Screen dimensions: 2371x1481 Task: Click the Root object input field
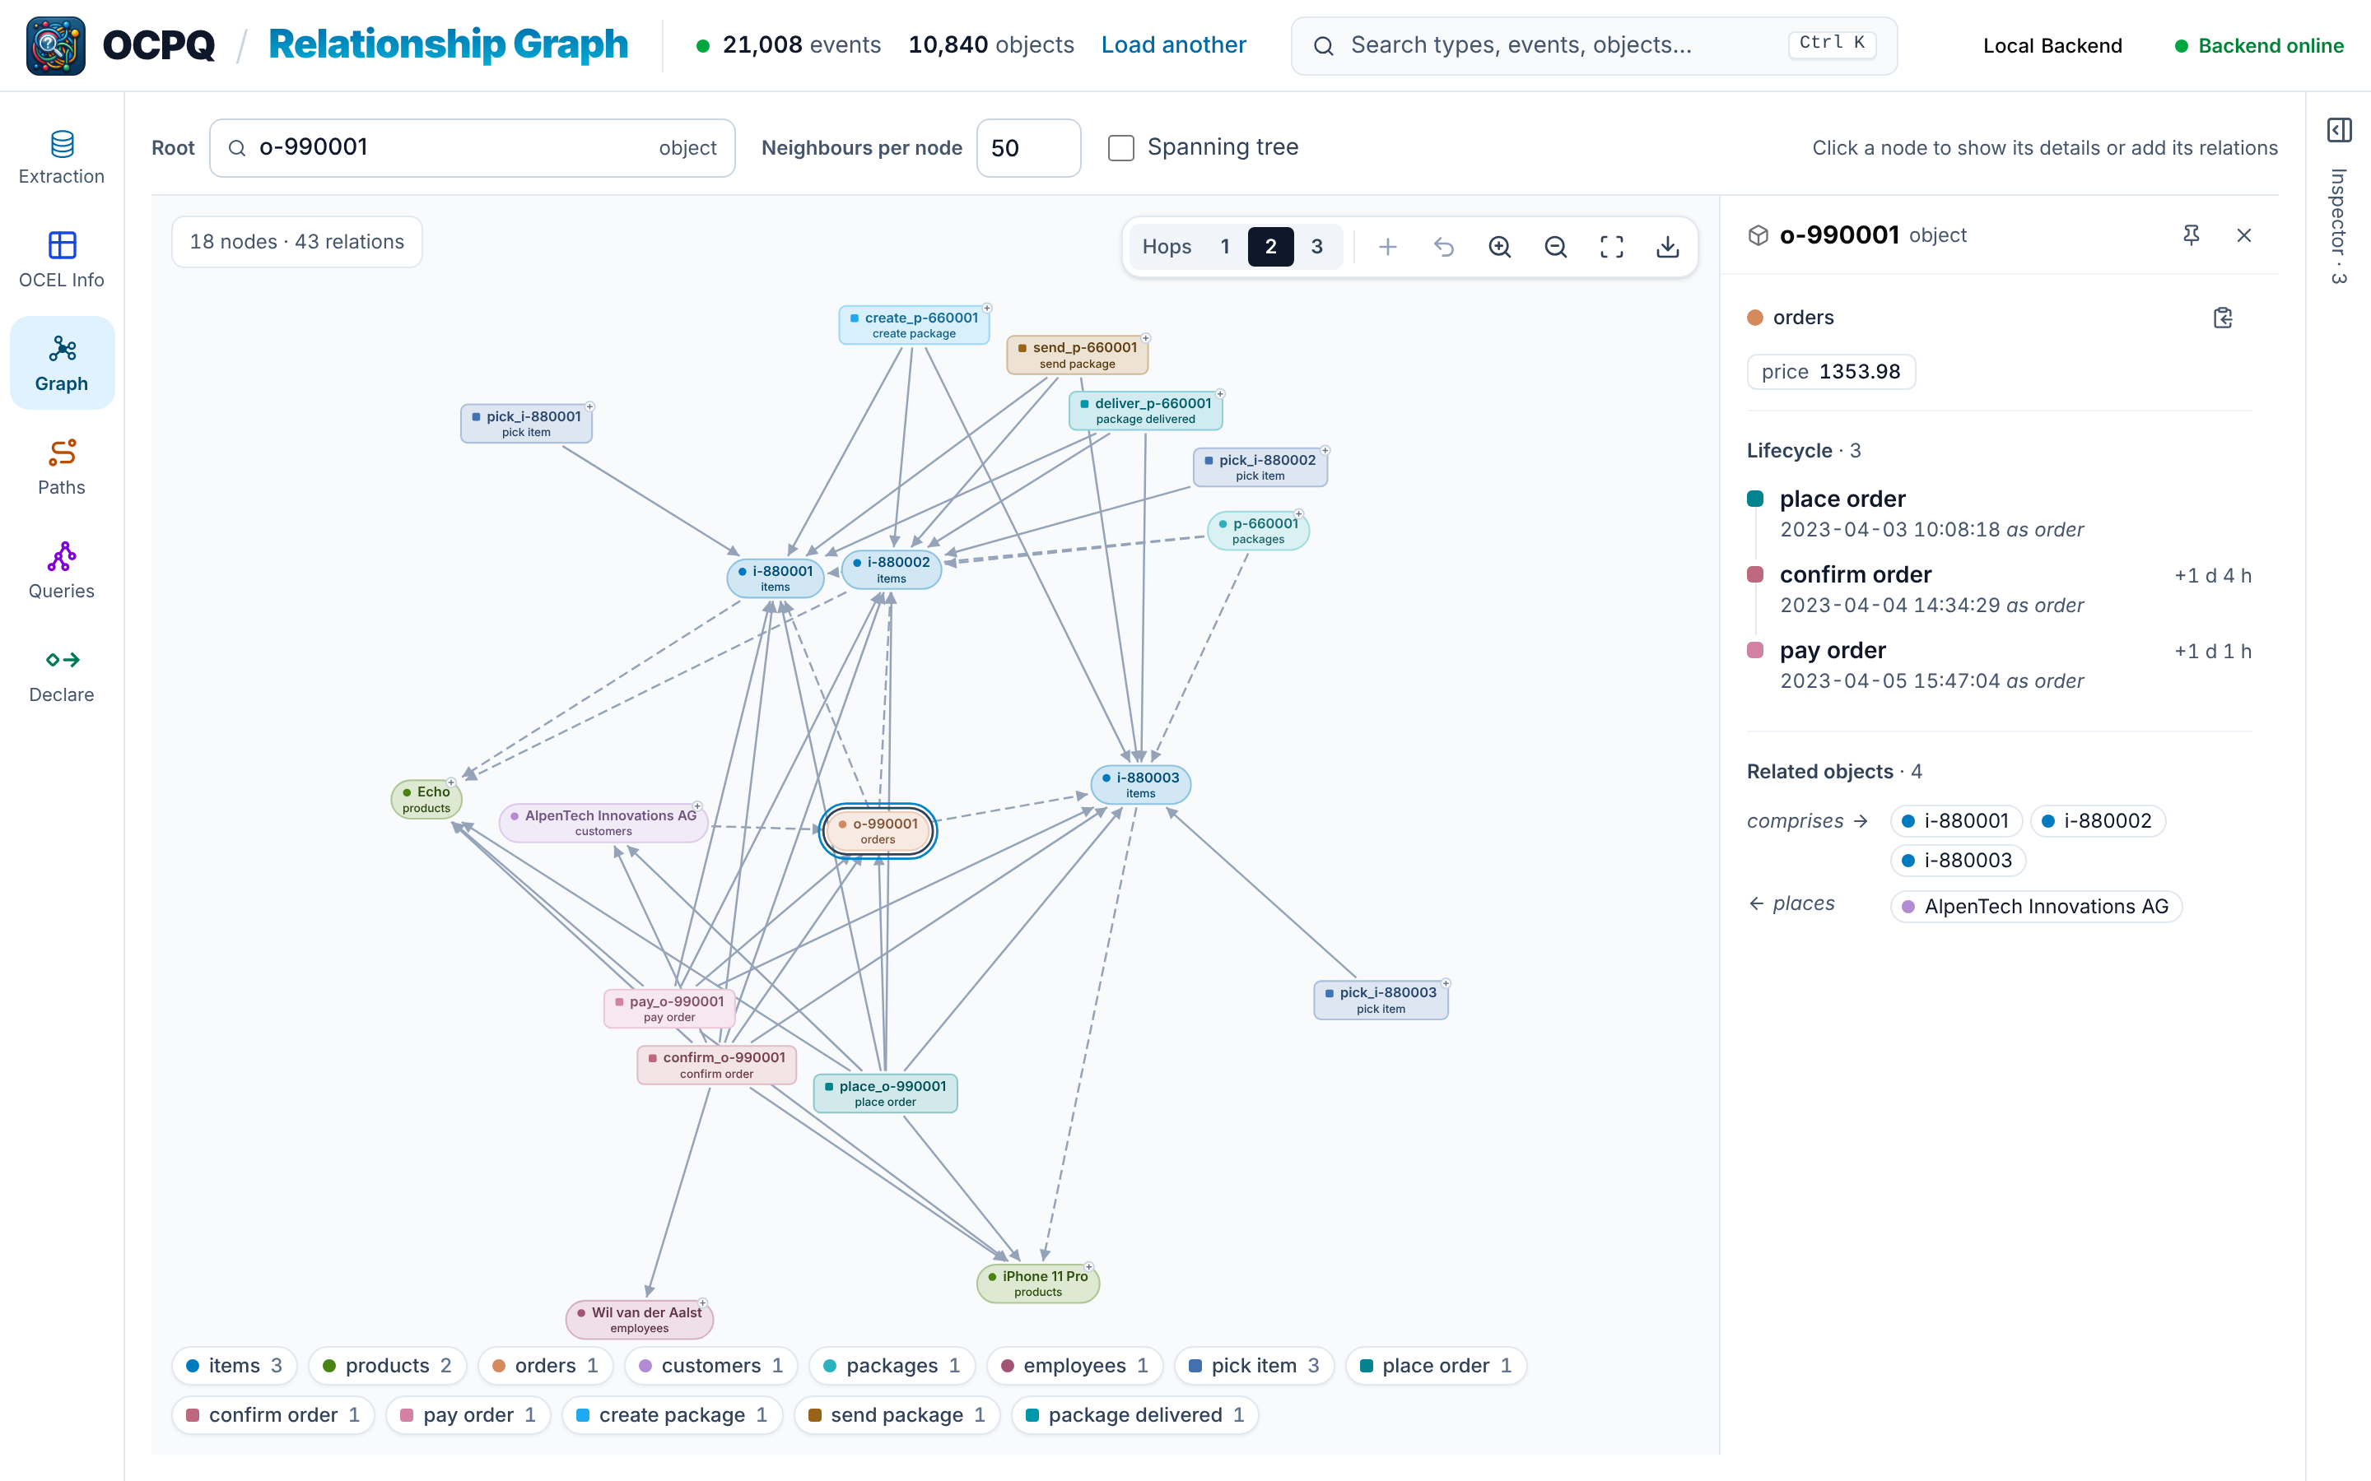click(473, 148)
